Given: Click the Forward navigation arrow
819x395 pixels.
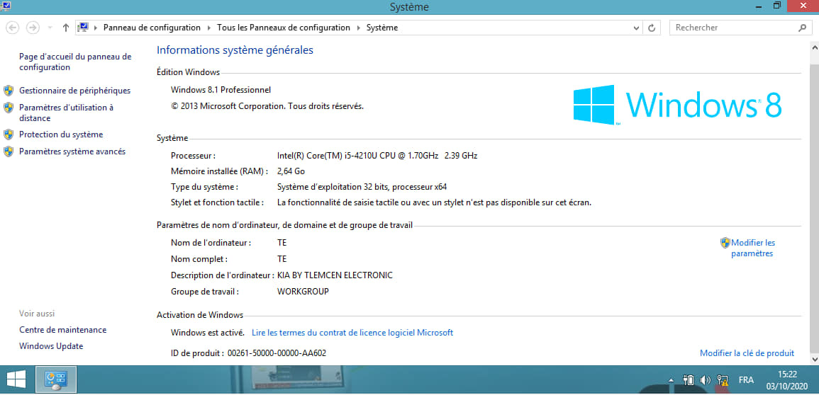Looking at the screenshot, I should [x=33, y=28].
